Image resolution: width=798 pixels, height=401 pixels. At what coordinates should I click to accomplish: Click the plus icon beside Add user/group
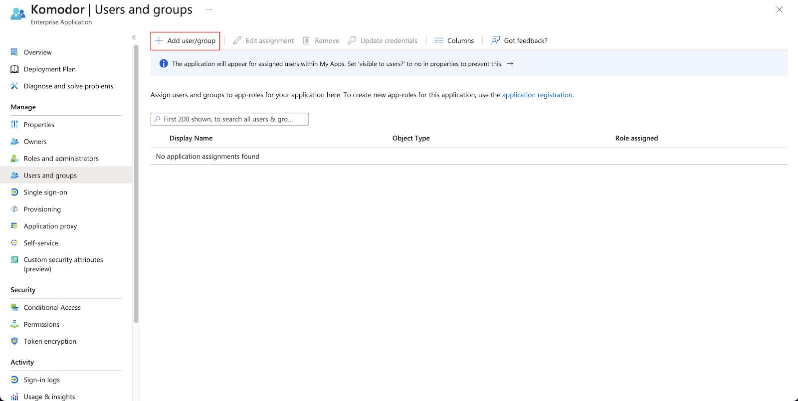159,40
